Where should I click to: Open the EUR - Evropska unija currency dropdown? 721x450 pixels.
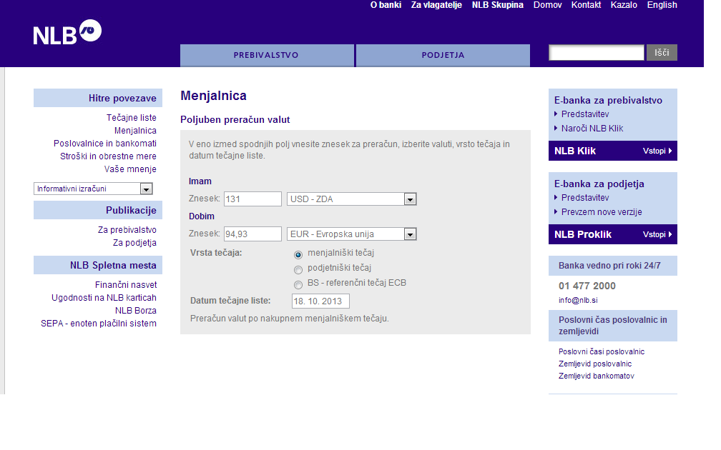(x=351, y=234)
